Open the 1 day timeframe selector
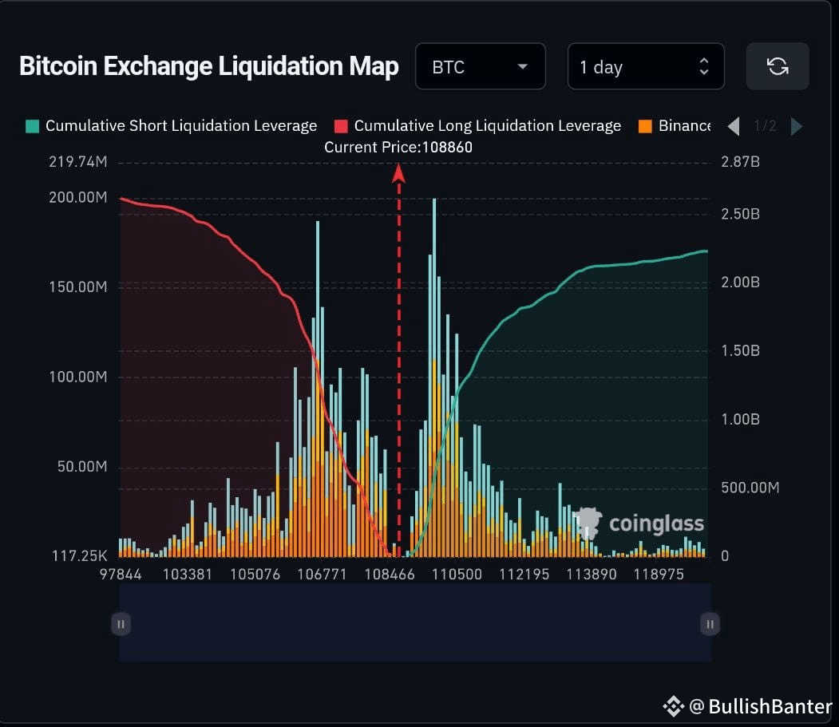 click(646, 66)
